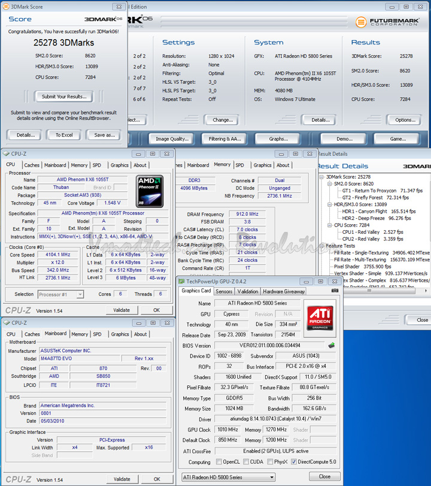Viewport: 431px width, 486px height.
Task: Click the Demo button
Action: [344, 139]
